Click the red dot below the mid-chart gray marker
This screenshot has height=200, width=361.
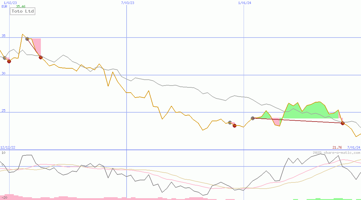point(234,126)
